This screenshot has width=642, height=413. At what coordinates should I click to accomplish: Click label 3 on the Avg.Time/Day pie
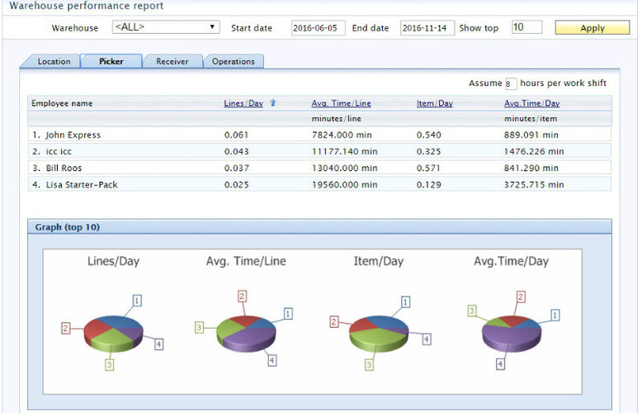click(472, 311)
